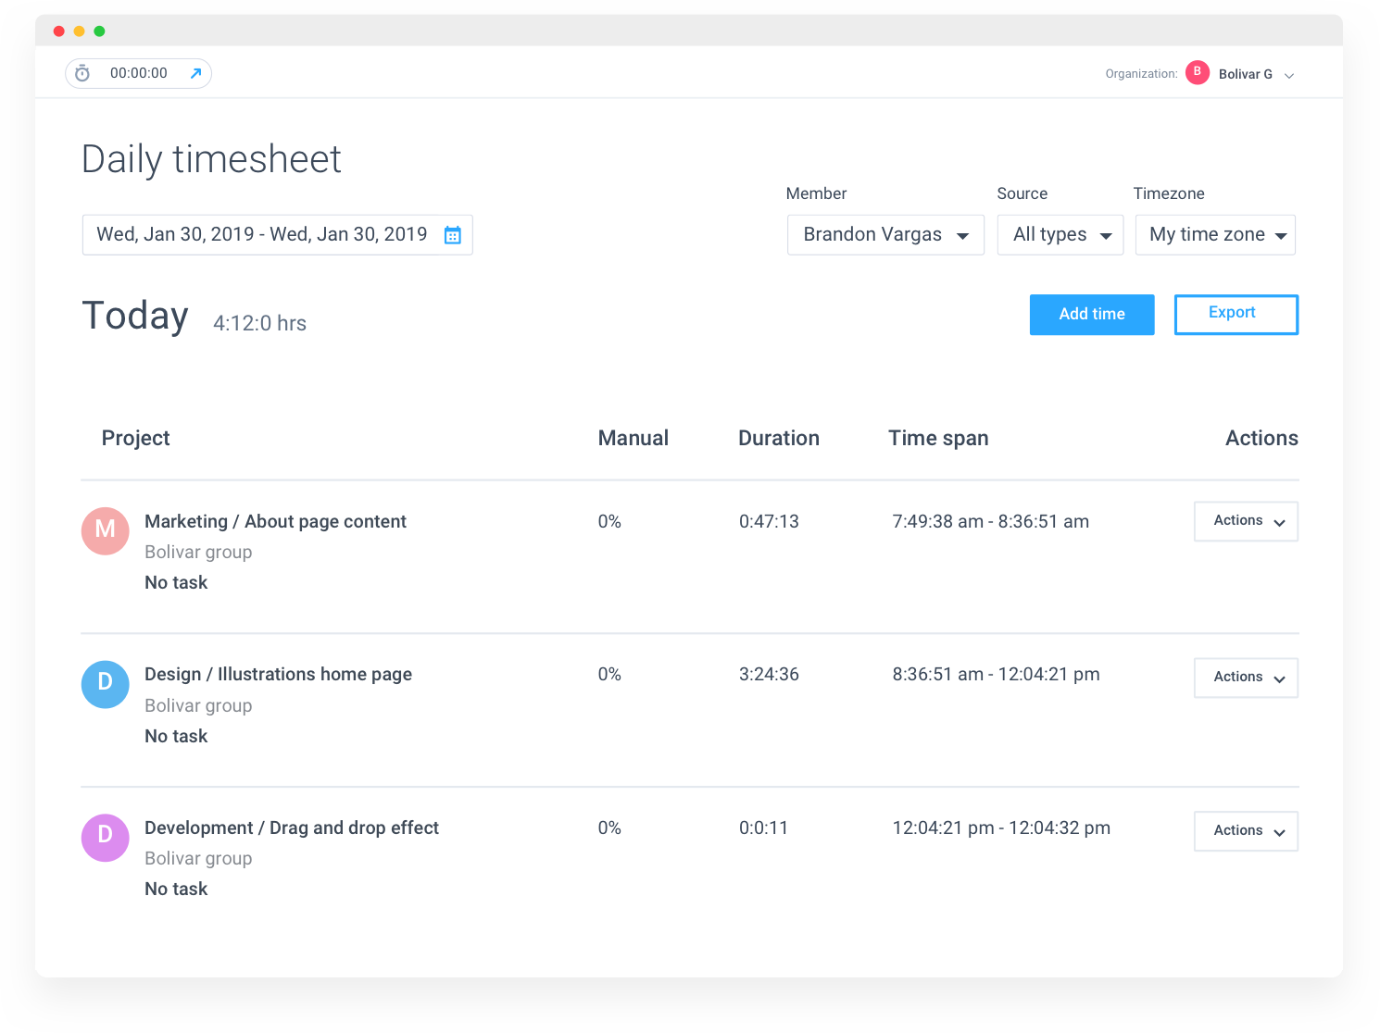Click the Export button
This screenshot has height=1033, width=1380.
(1236, 315)
